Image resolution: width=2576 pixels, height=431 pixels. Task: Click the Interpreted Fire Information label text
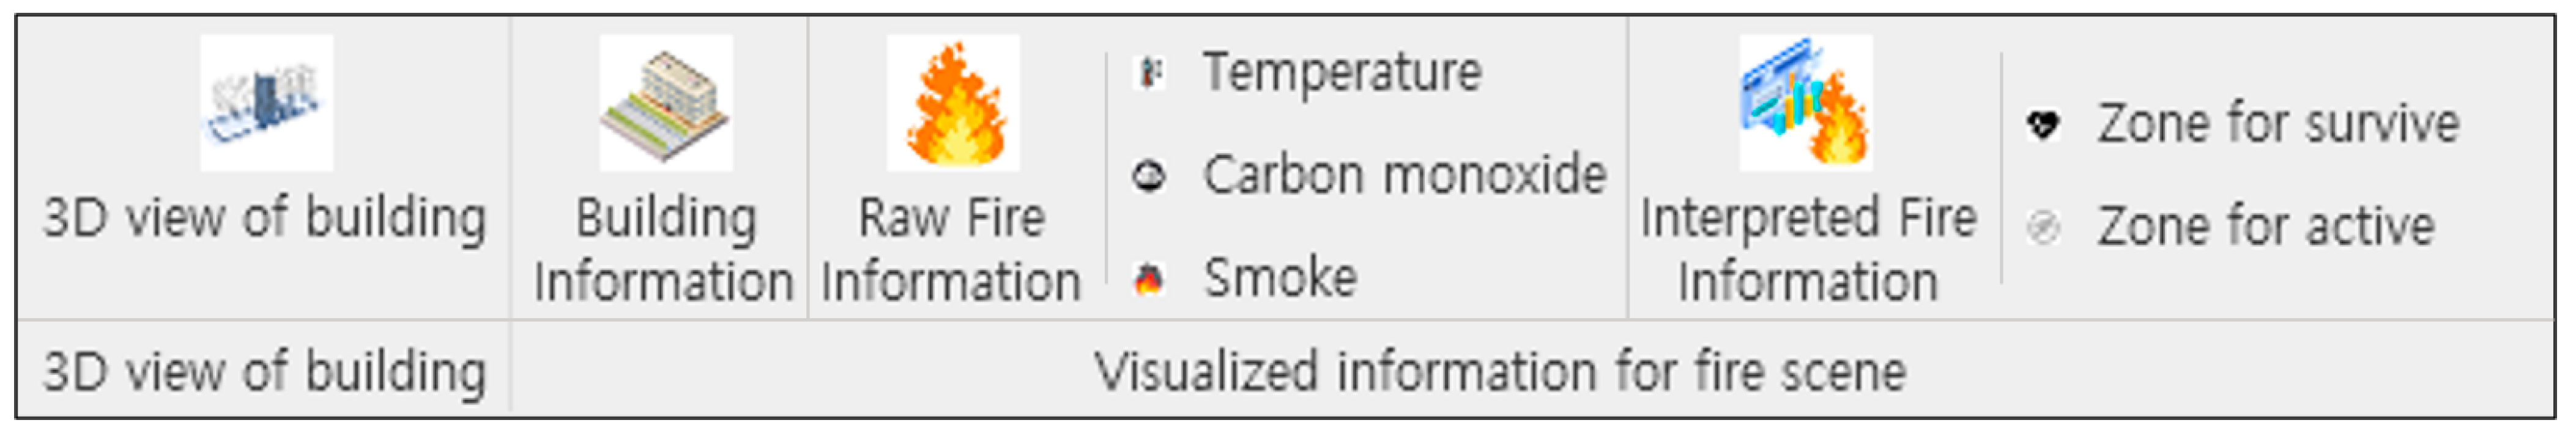[x=1808, y=250]
